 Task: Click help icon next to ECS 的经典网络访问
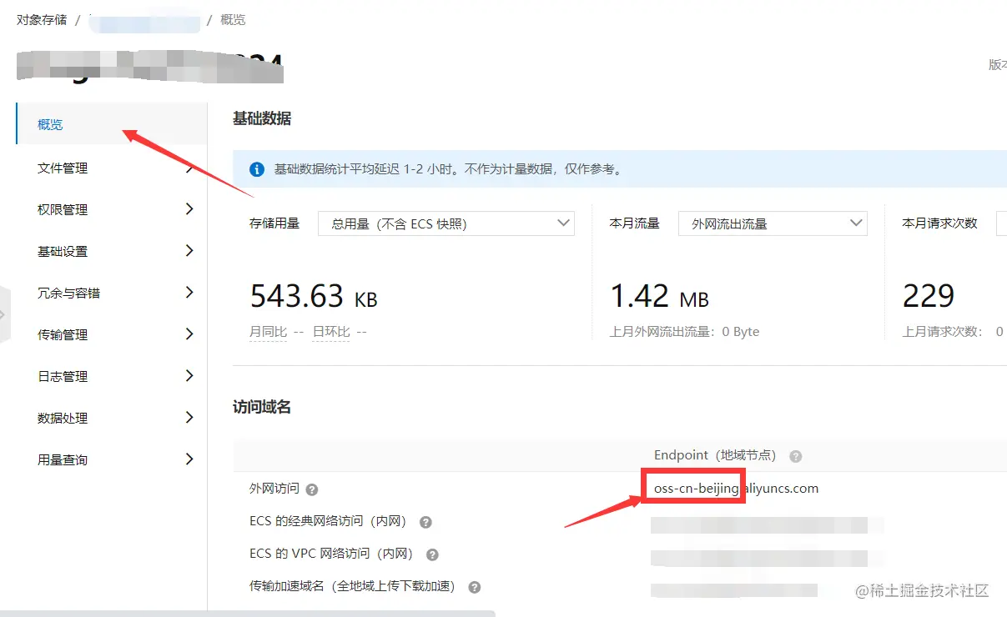tap(425, 522)
